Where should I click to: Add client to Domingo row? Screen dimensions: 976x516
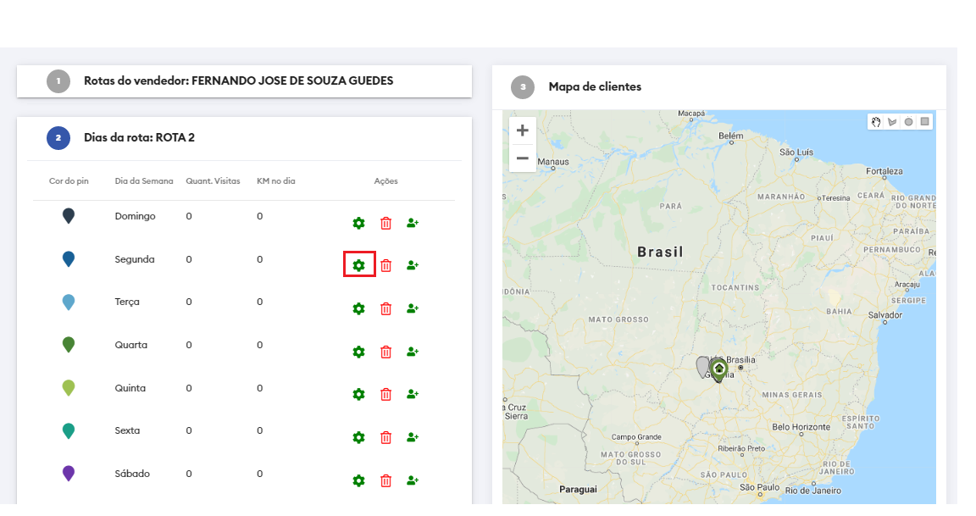[x=413, y=223]
